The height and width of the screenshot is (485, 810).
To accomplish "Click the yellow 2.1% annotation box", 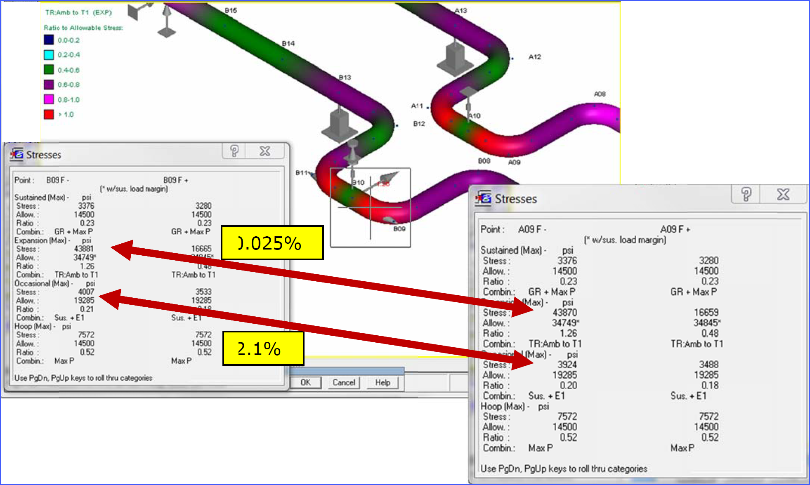I will (263, 348).
